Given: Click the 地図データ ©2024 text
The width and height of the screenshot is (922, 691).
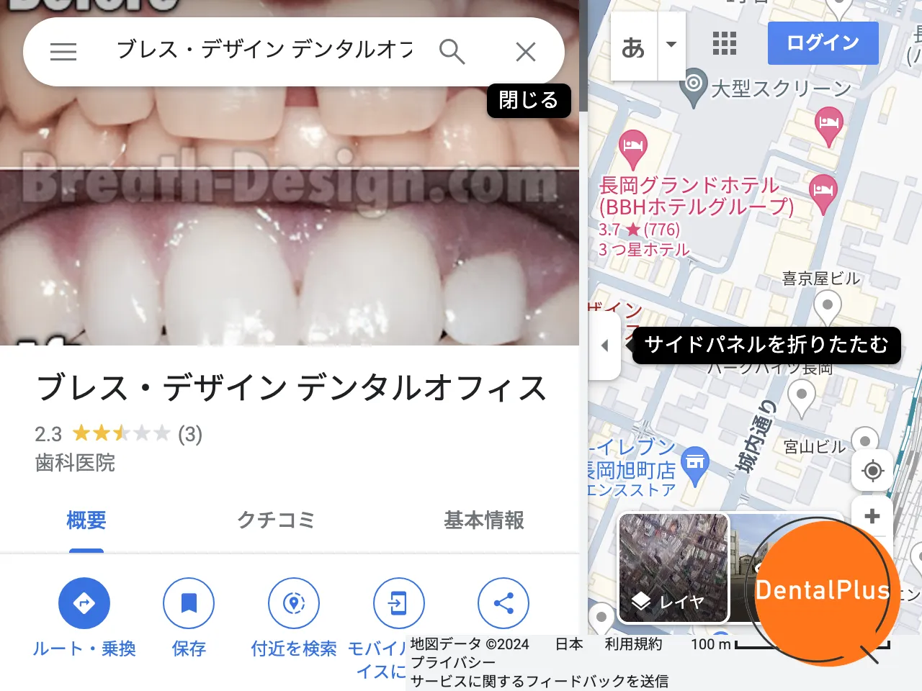Looking at the screenshot, I should (x=470, y=644).
